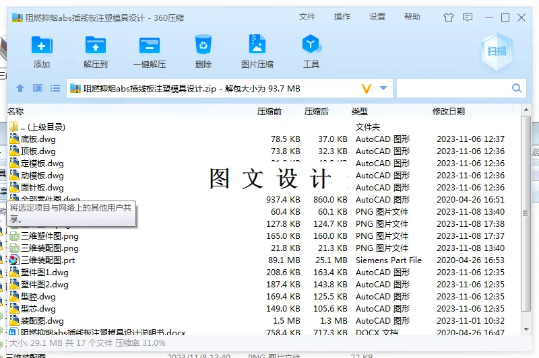Click the 一键解压 one-click extract icon

[x=150, y=45]
